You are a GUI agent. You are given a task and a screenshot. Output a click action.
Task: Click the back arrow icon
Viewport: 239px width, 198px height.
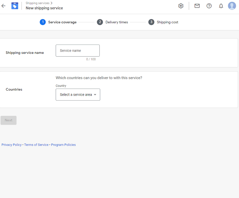pos(3,6)
